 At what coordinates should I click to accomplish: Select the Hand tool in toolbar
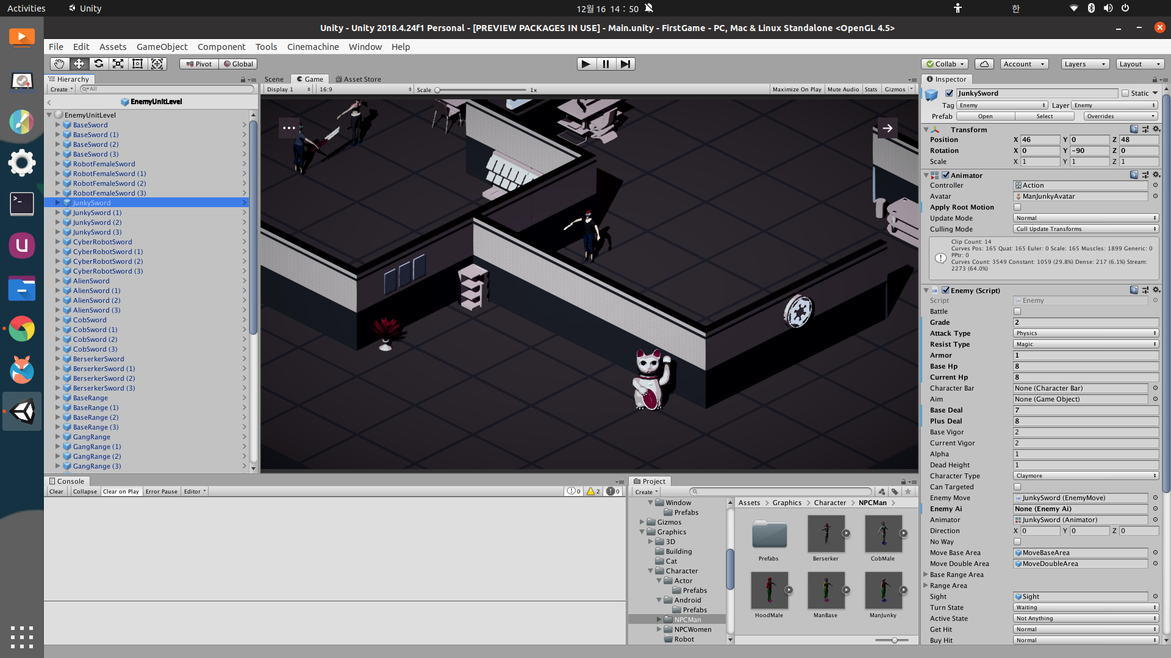[59, 64]
